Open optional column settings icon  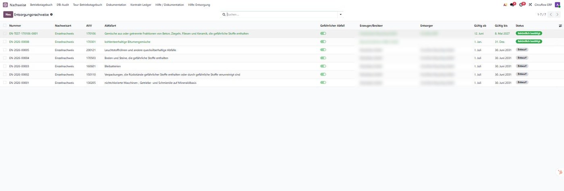[560, 26]
